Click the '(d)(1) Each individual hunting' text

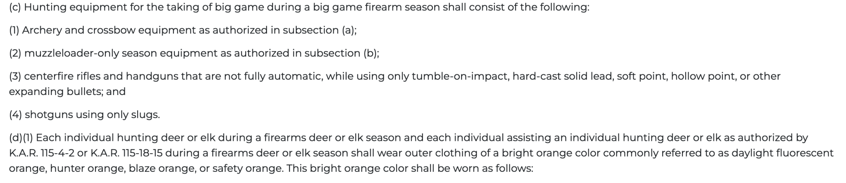click(x=83, y=138)
